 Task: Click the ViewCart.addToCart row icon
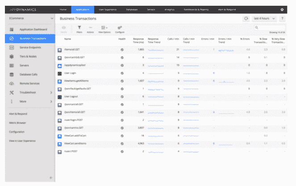60,136
